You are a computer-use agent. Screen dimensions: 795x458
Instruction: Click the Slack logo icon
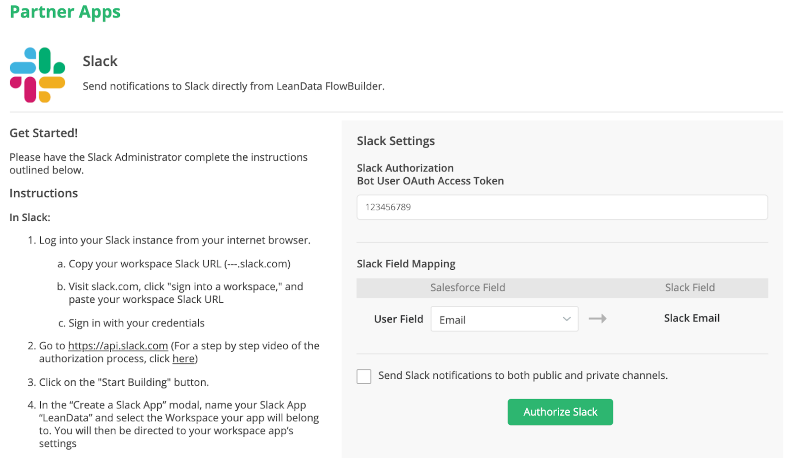(x=36, y=75)
